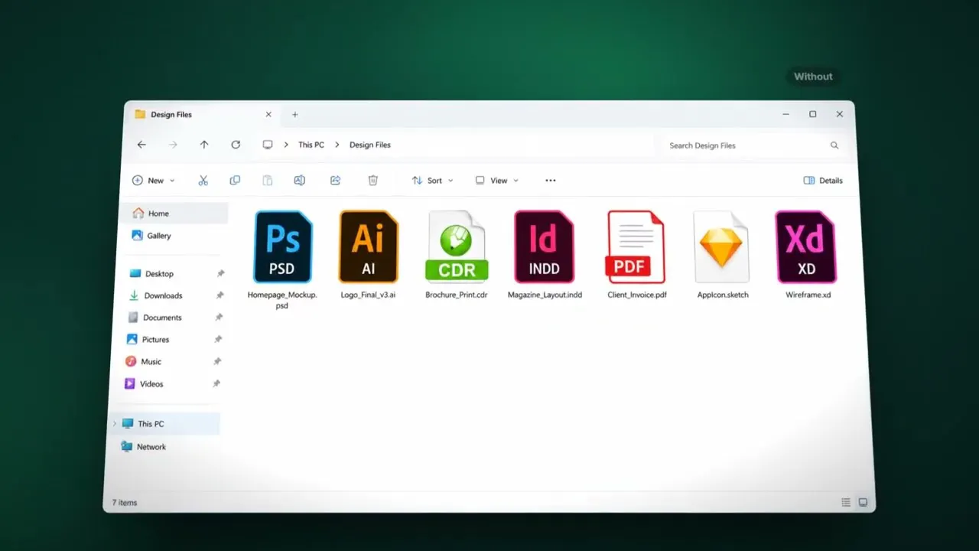Select the Brochure_Print.cdr file
This screenshot has height=551, width=979.
pos(457,254)
